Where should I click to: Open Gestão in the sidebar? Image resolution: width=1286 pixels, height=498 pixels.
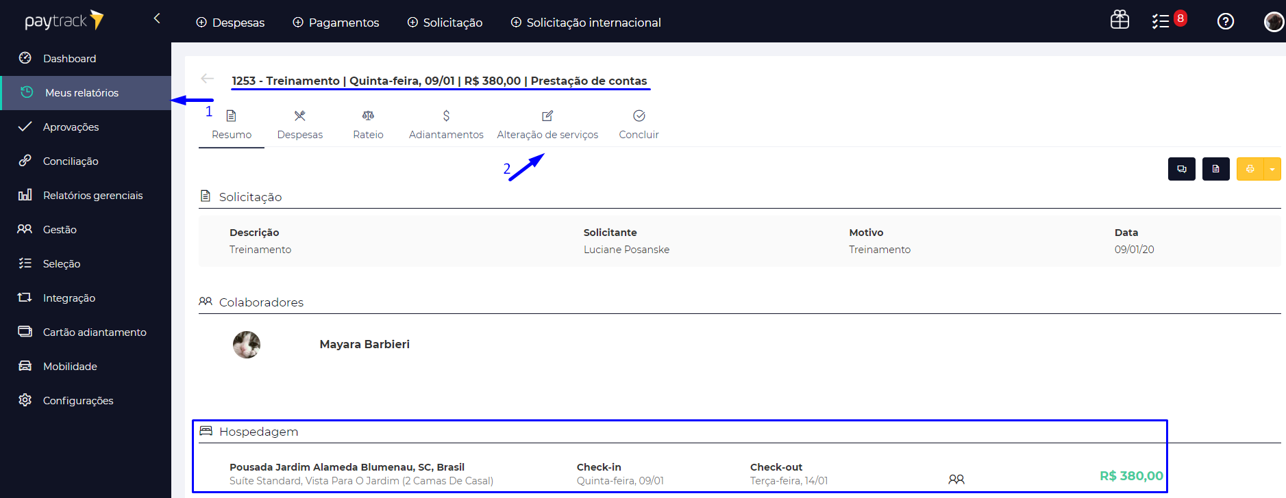coord(86,230)
